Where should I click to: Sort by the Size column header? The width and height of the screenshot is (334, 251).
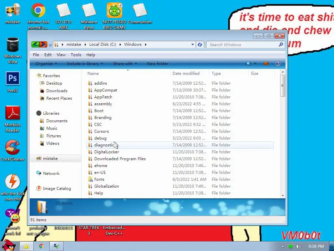coord(262,74)
